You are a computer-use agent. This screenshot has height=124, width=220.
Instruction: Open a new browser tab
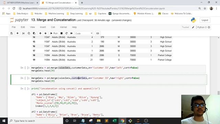[82, 3]
